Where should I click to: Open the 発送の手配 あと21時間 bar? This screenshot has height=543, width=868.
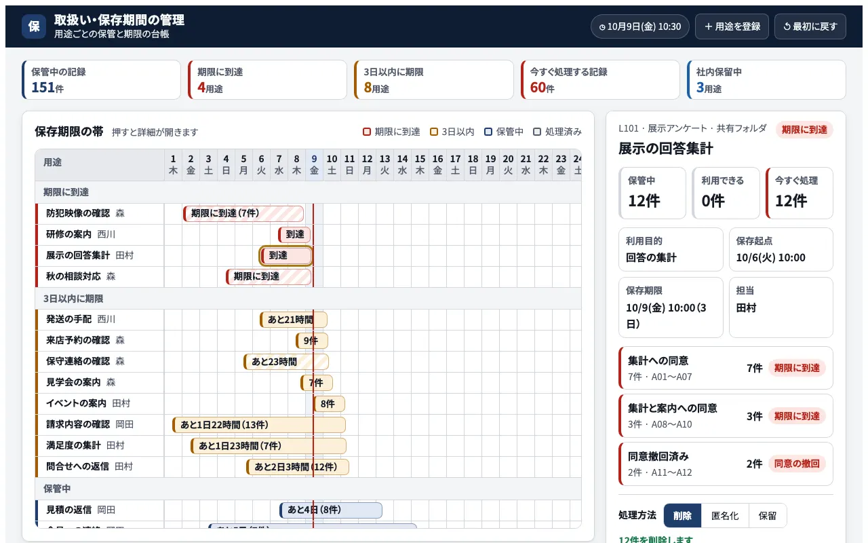(294, 320)
